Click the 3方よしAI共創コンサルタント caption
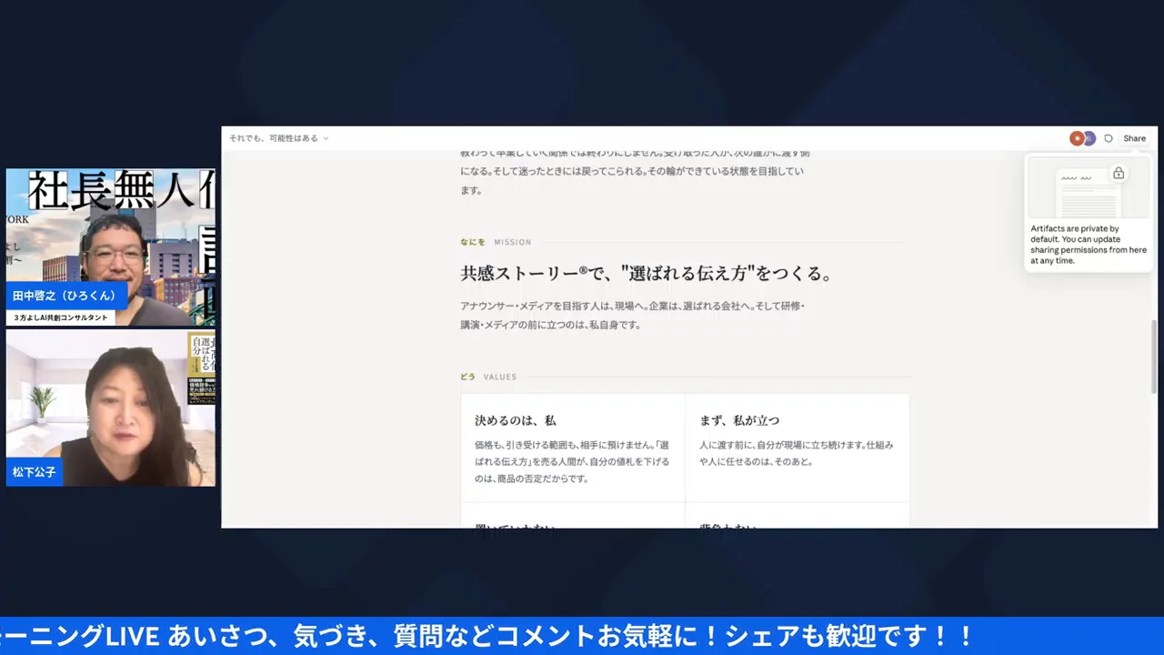1164x655 pixels. pyautogui.click(x=61, y=317)
